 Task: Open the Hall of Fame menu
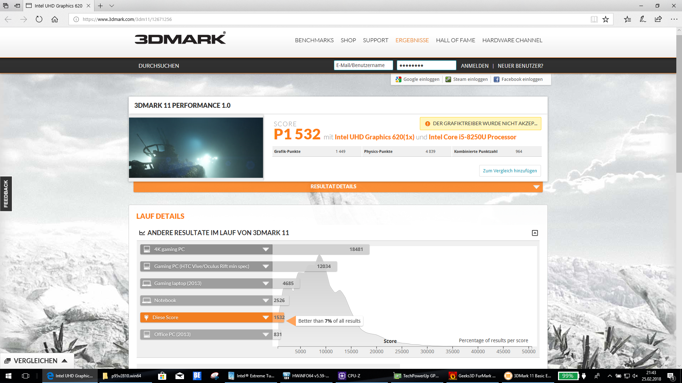455,40
